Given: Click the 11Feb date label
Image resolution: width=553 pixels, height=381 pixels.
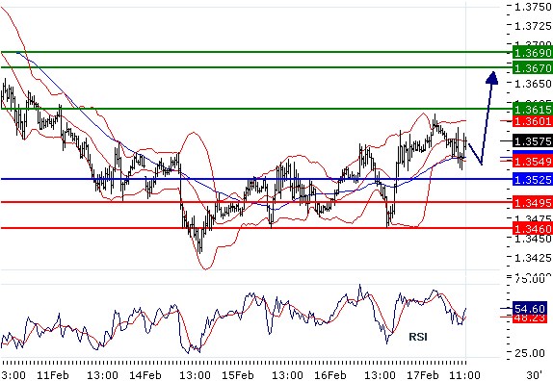Looking at the screenshot, I should 53,375.
